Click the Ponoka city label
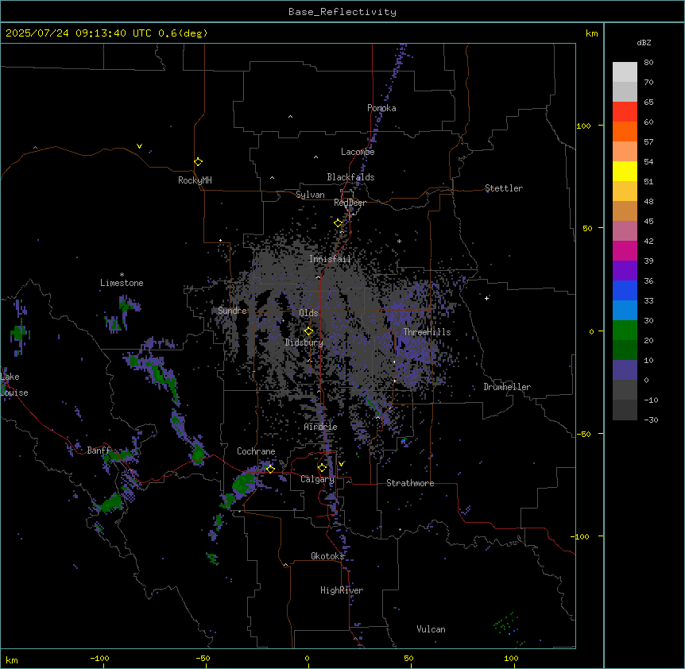The width and height of the screenshot is (685, 669). click(x=381, y=108)
